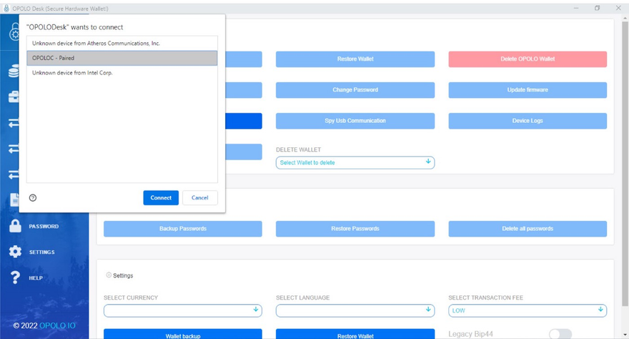
Task: Choose Unknown device from Intel Corp.
Action: [x=122, y=72]
